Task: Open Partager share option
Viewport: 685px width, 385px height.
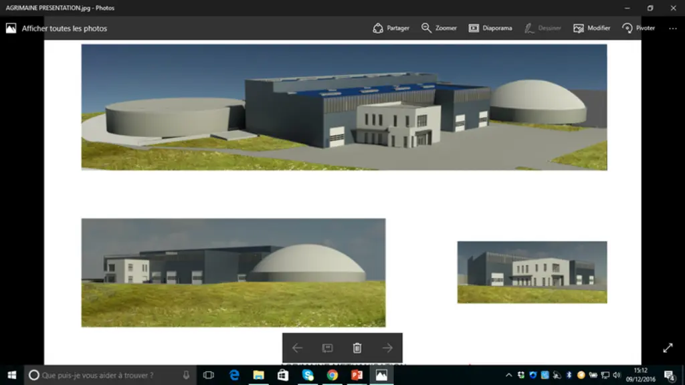Action: pos(391,28)
